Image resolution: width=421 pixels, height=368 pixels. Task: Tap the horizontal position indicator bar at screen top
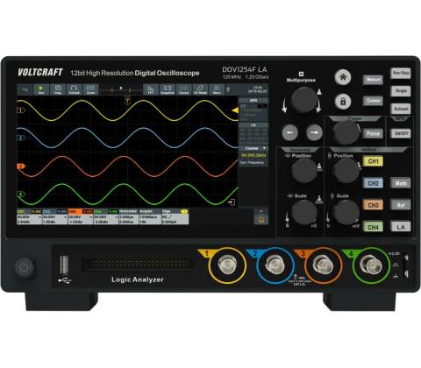coord(121,89)
